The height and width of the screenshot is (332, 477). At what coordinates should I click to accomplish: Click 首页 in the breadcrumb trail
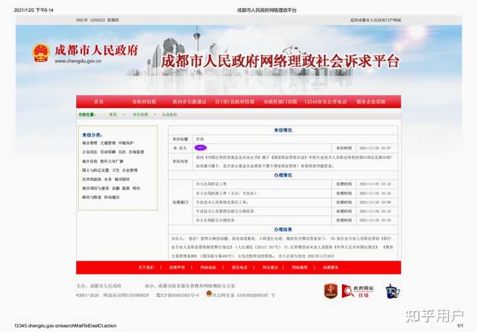(x=113, y=114)
